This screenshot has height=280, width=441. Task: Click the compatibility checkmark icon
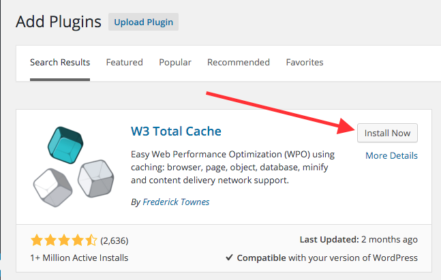pos(229,258)
